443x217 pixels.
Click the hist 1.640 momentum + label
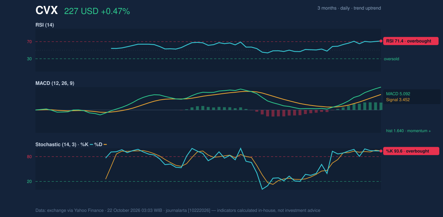point(408,131)
